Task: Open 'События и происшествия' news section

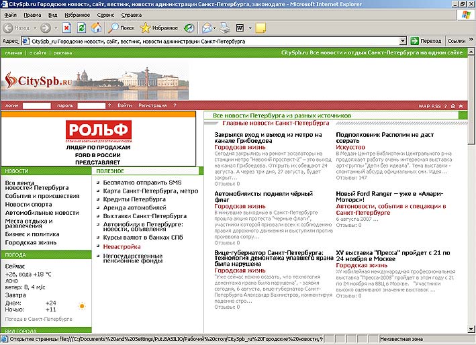Action: pos(42,196)
